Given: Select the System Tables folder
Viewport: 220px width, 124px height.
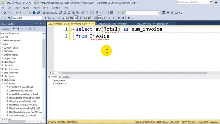Looking at the screenshot, I should [x=11, y=48].
